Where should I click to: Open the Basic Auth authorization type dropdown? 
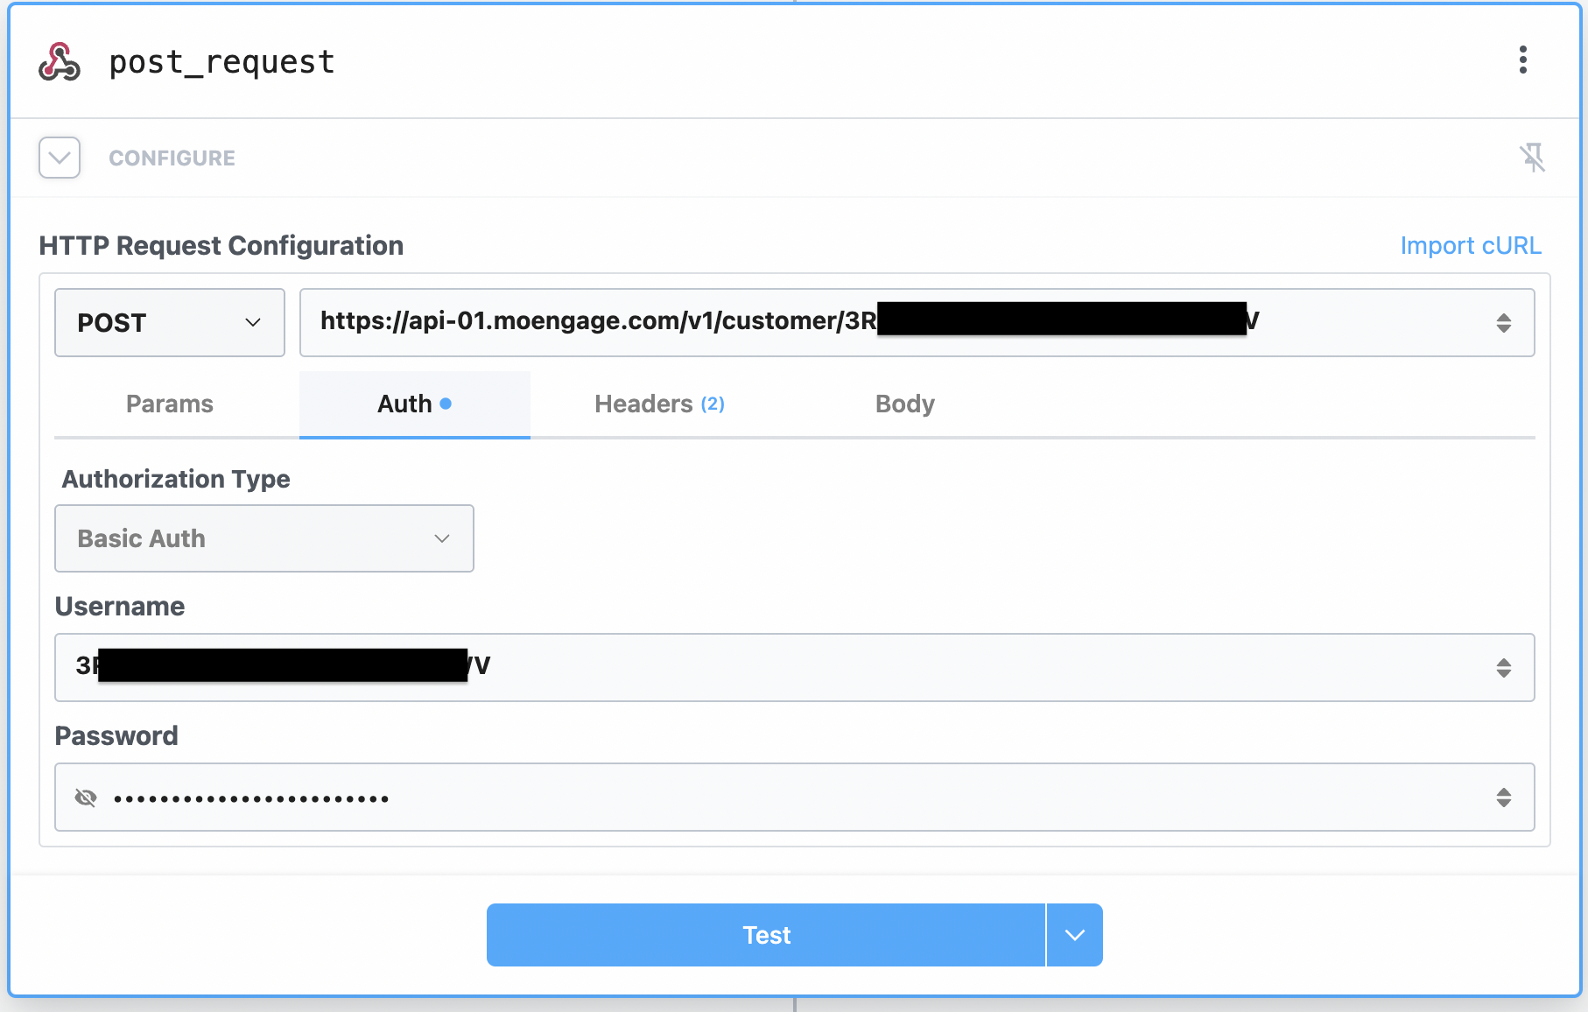[x=264, y=538]
